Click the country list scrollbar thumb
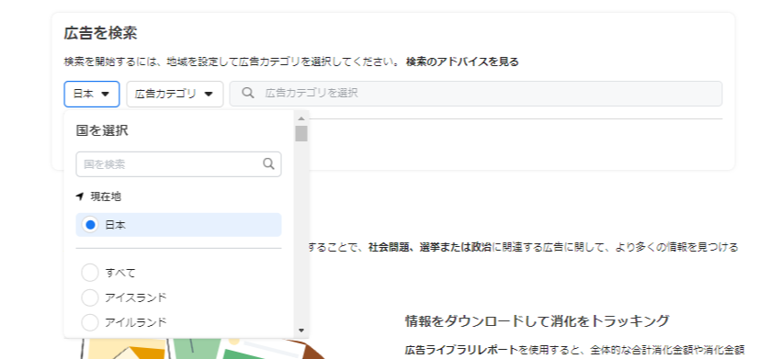The image size is (781, 359). click(x=300, y=133)
